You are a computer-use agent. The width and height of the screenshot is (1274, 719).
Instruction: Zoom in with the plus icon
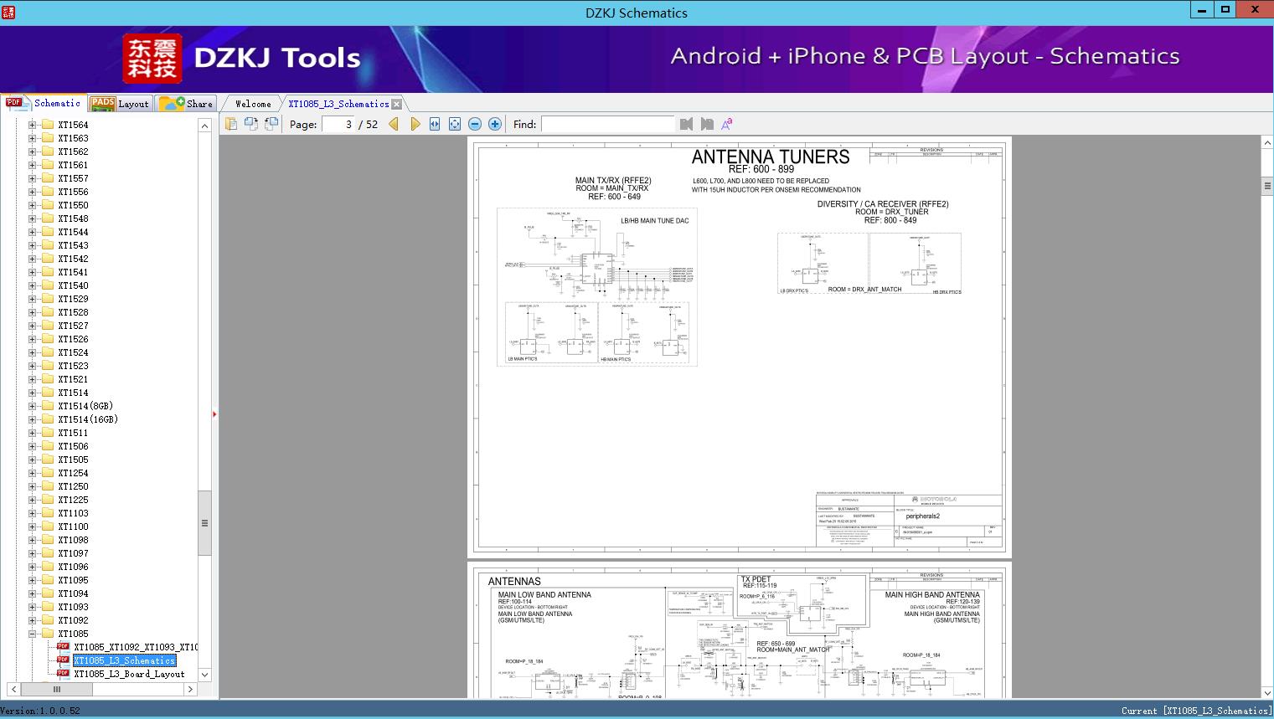[495, 124]
